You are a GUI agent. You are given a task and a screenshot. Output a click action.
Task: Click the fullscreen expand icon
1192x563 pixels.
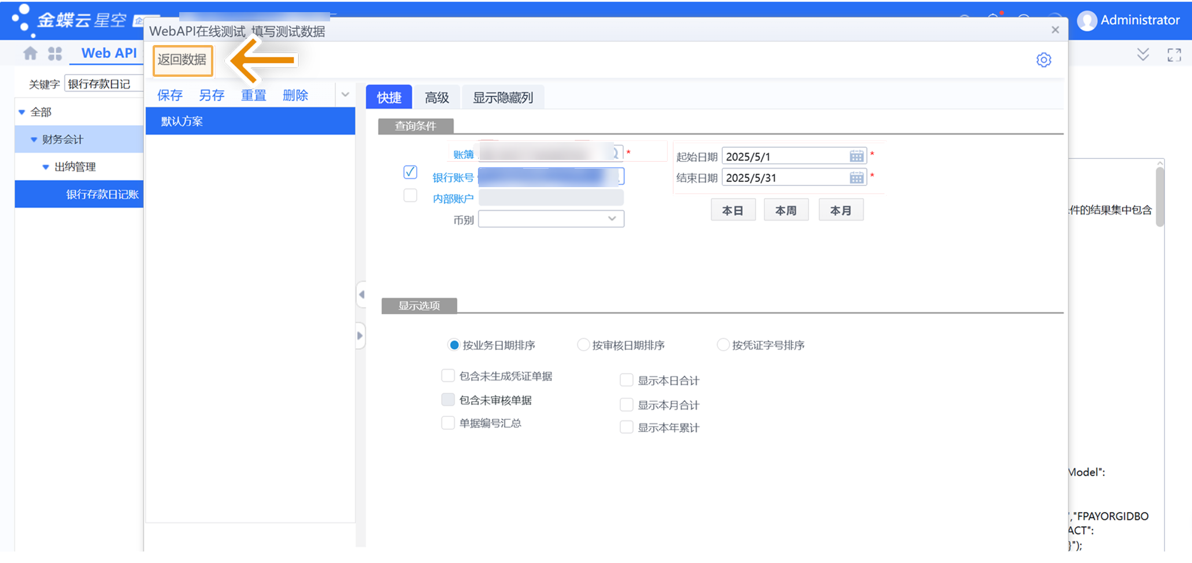pos(1174,55)
